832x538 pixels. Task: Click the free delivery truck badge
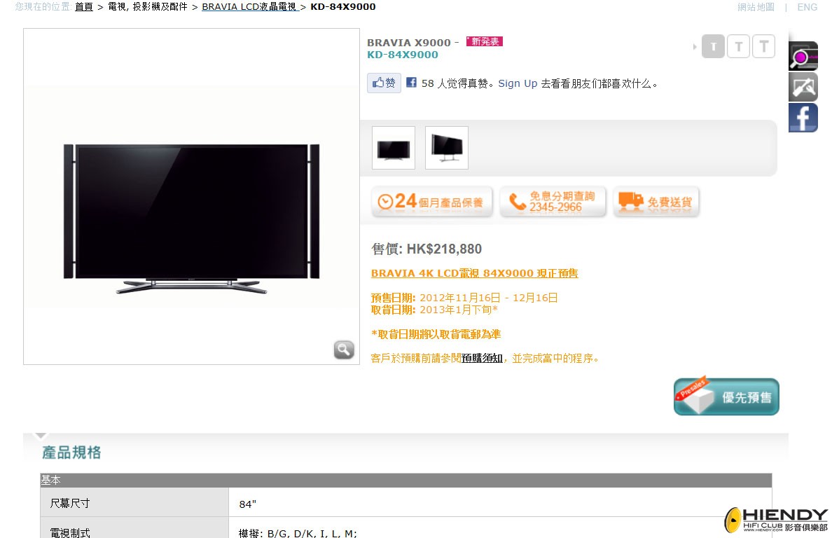click(x=656, y=202)
